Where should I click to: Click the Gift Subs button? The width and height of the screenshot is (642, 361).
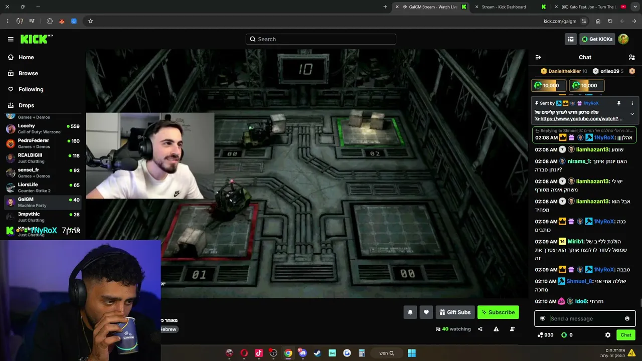[x=455, y=312]
